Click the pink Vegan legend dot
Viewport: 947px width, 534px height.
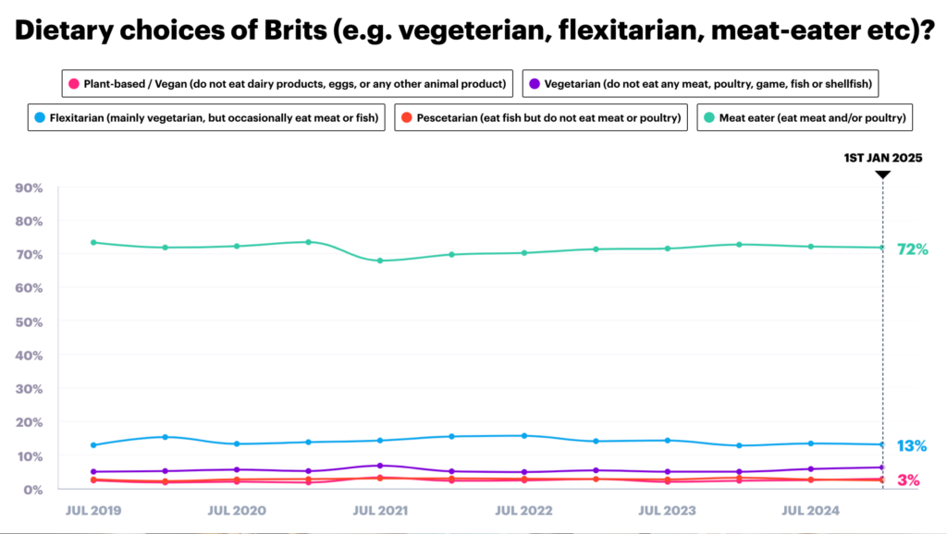pos(72,84)
